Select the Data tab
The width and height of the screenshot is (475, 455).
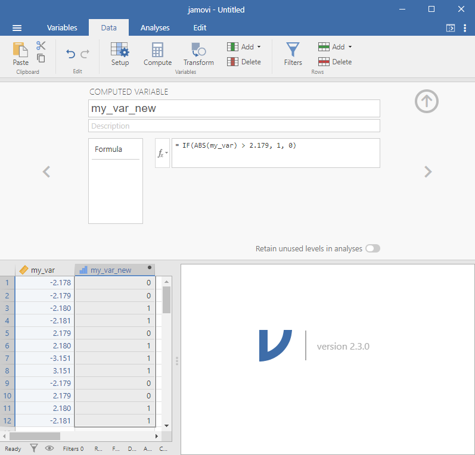click(x=108, y=27)
